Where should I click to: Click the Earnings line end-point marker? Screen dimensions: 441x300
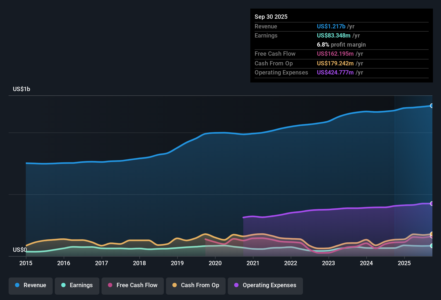pos(432,246)
